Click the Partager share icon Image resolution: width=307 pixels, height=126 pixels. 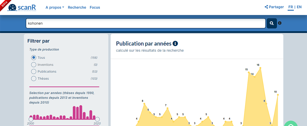(x=266, y=7)
